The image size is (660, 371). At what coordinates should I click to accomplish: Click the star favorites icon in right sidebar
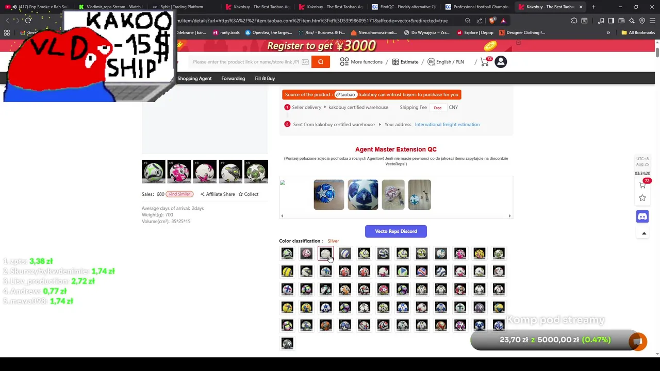(642, 198)
